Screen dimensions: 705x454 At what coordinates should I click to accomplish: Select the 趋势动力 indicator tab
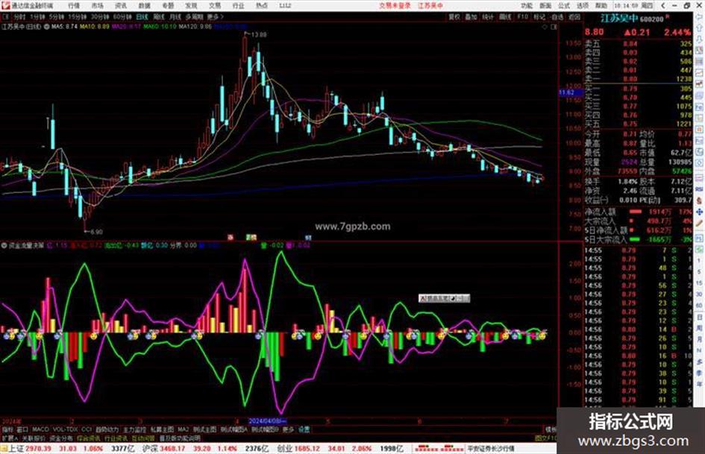(x=107, y=429)
